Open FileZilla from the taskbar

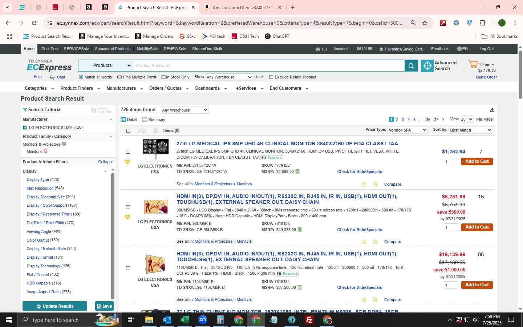point(309,320)
